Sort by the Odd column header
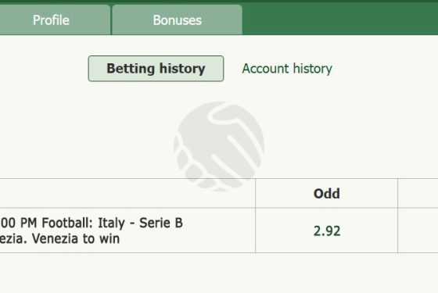Viewport: 438px width, 293px height. pyautogui.click(x=327, y=194)
